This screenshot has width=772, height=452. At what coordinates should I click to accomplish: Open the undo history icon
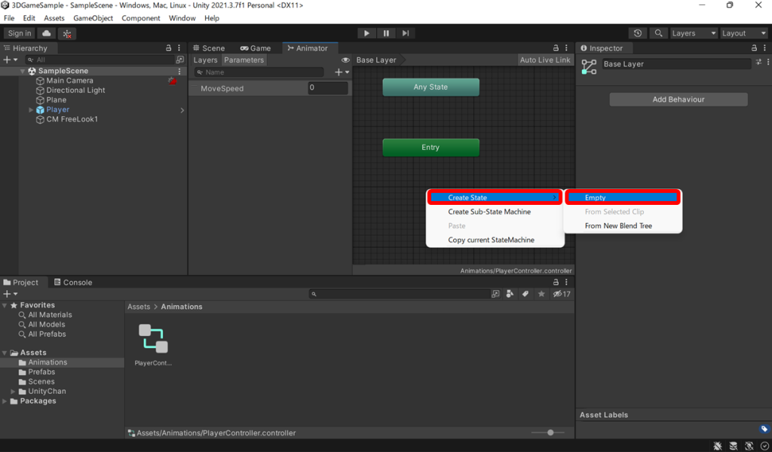[x=638, y=33]
